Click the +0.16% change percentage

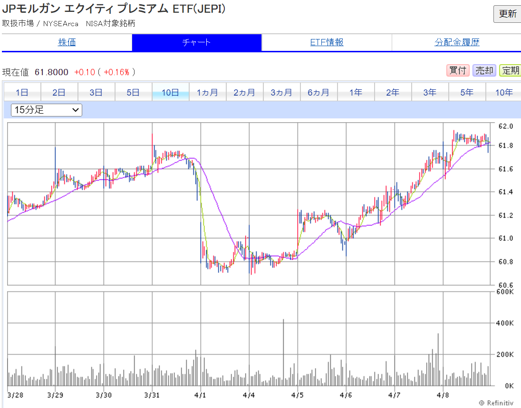pos(116,72)
